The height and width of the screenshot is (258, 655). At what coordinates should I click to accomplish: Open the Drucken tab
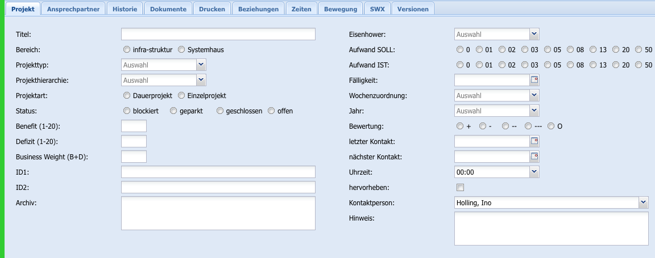point(212,9)
